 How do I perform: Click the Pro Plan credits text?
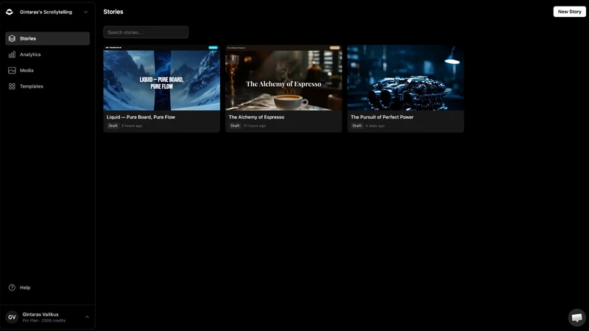pyautogui.click(x=44, y=321)
